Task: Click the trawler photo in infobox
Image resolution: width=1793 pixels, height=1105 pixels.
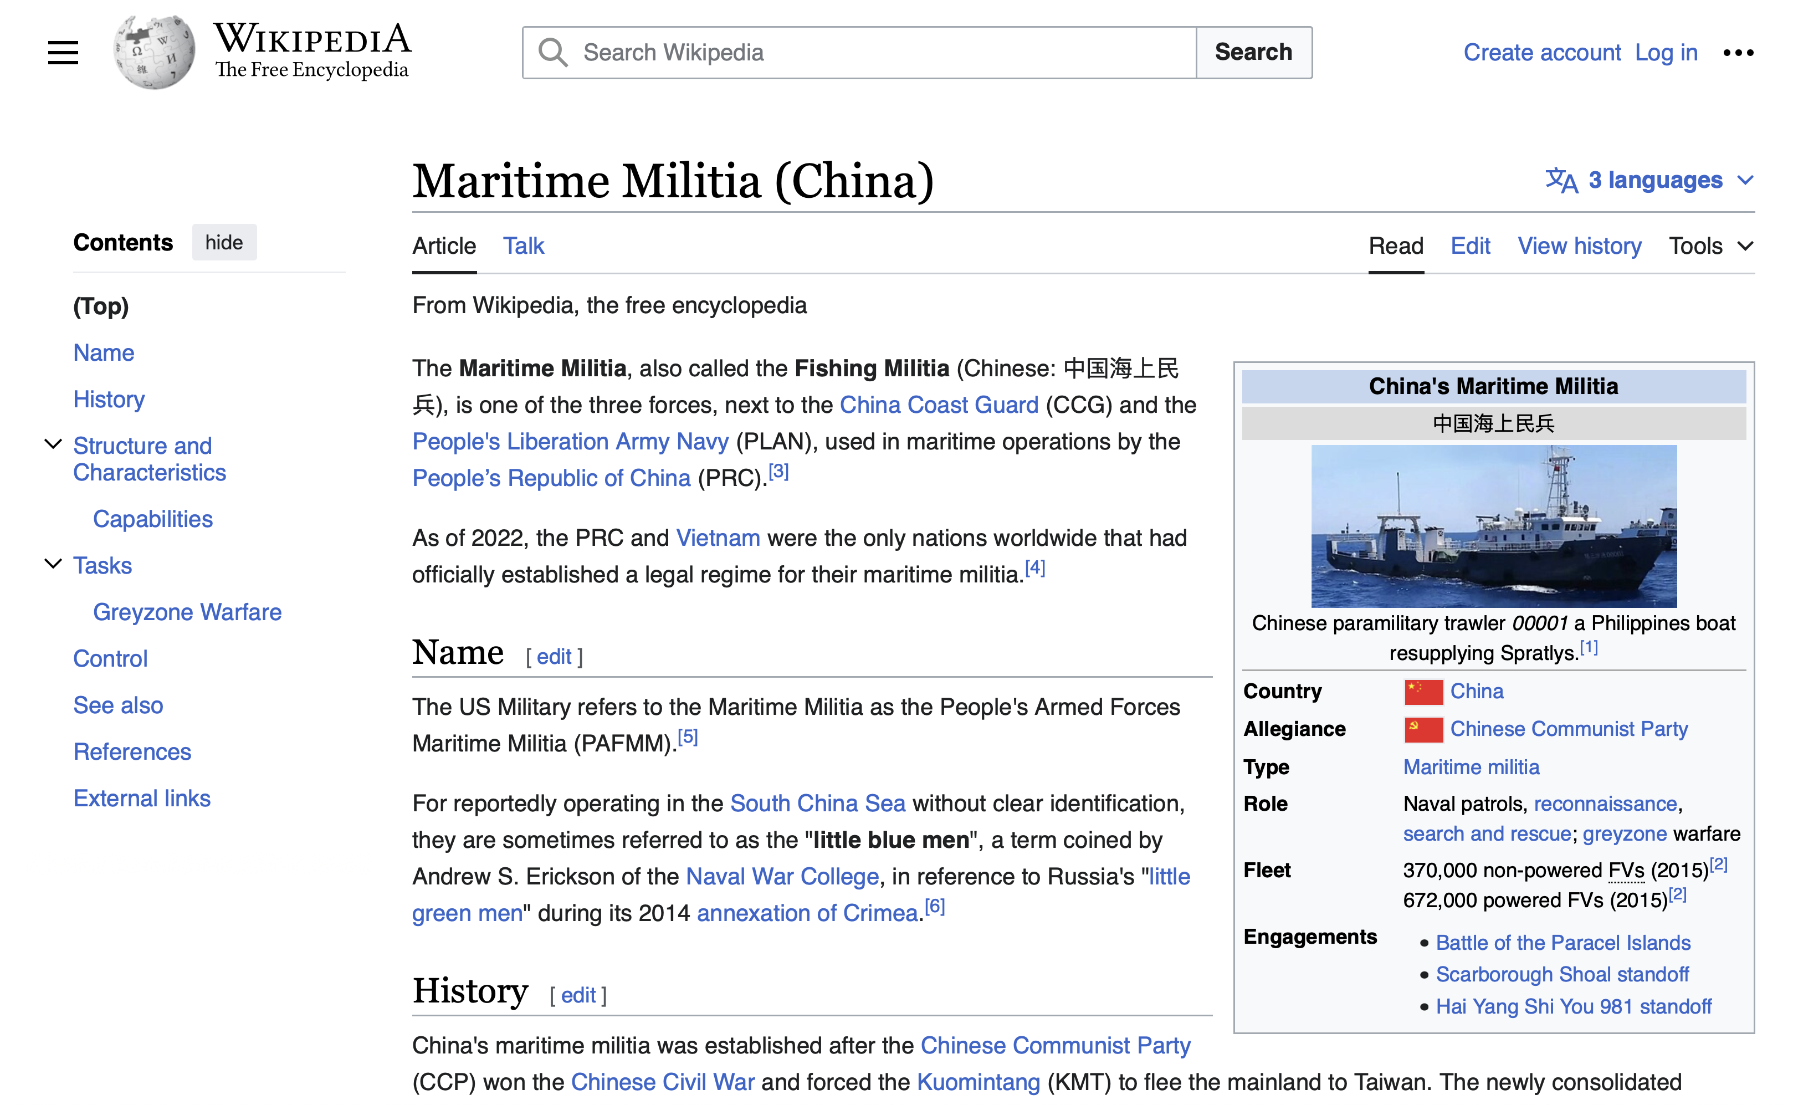Action: pos(1493,526)
